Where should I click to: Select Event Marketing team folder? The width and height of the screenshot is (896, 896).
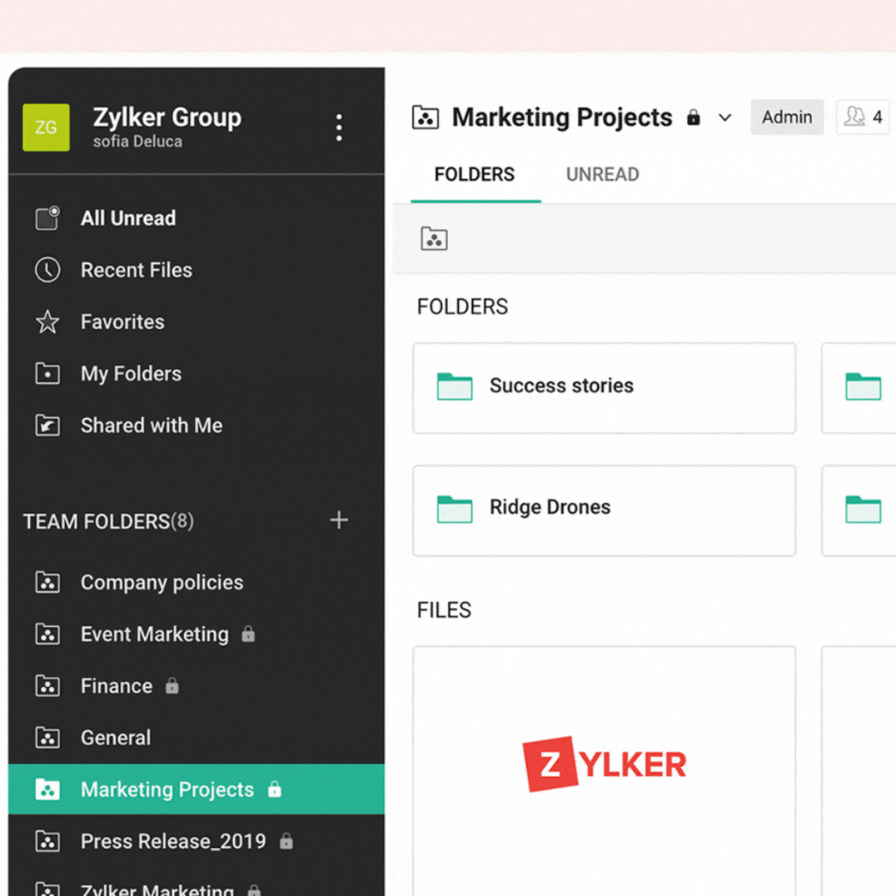pos(196,635)
